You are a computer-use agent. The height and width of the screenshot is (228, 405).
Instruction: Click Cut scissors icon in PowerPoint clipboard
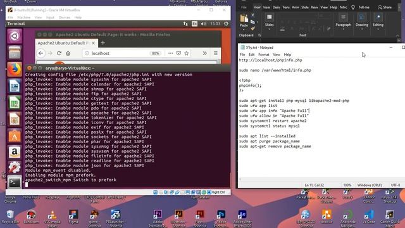[252, 15]
